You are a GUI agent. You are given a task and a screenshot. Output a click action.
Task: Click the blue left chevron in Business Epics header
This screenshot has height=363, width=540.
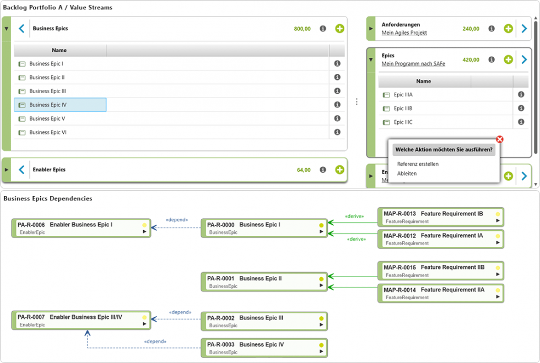tap(21, 29)
